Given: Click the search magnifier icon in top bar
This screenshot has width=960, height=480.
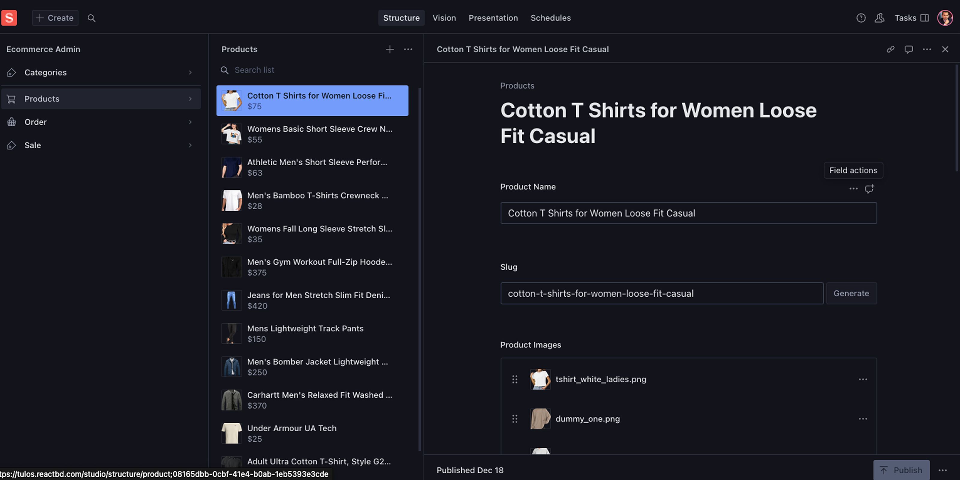Looking at the screenshot, I should click(91, 18).
